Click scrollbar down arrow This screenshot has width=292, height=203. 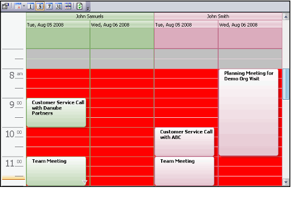point(286,182)
